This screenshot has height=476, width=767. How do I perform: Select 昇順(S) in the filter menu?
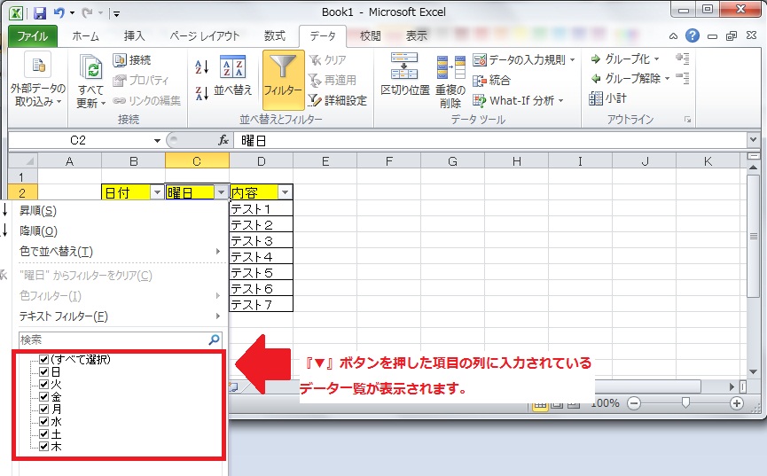click(120, 211)
